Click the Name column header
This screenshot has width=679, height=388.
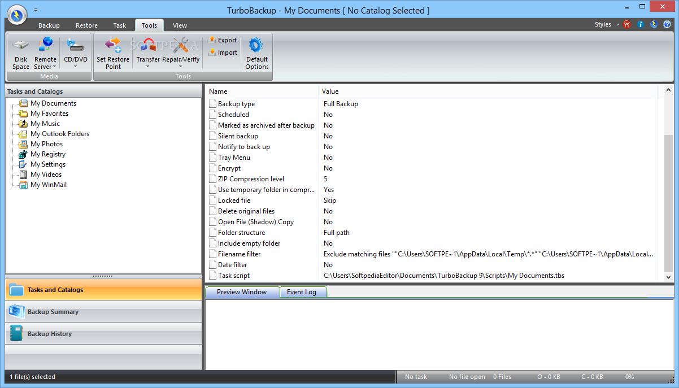262,91
